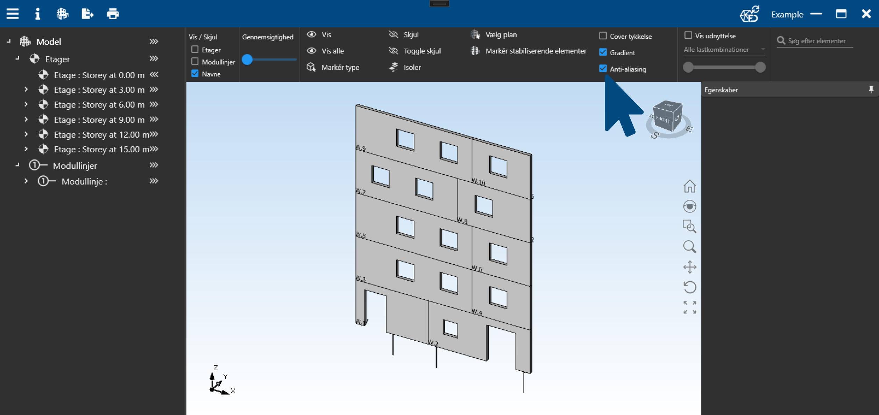Uncheck the Navne checkbox
Image resolution: width=879 pixels, height=415 pixels.
[x=195, y=74]
